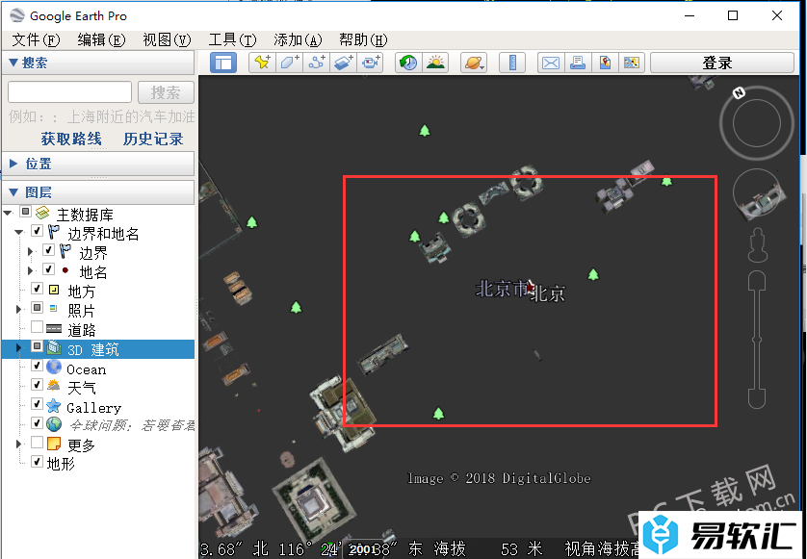Collapse the 主数据库 tree node
This screenshot has height=559, width=807.
click(x=8, y=213)
